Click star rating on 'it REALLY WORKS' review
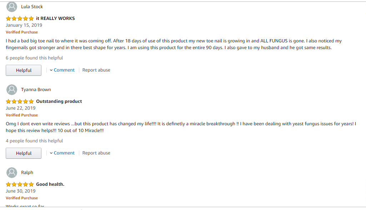Screen dimensions: 366x210 coord(20,19)
